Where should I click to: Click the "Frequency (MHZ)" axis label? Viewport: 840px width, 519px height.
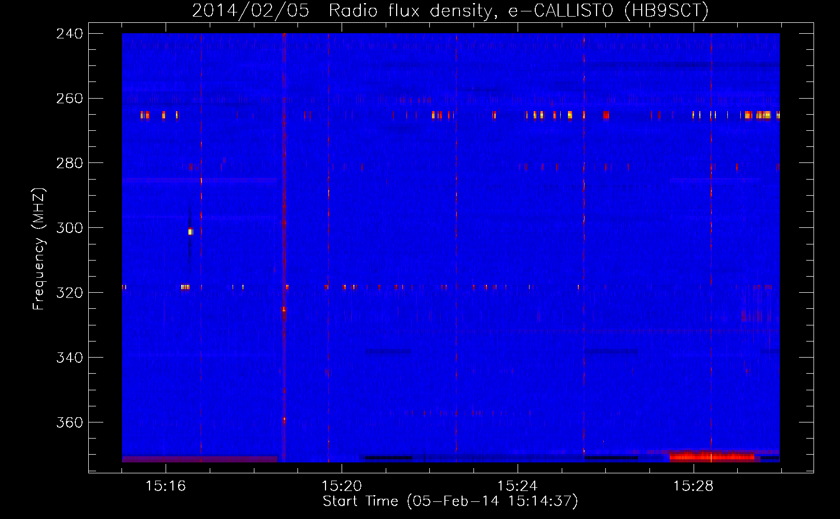point(39,249)
